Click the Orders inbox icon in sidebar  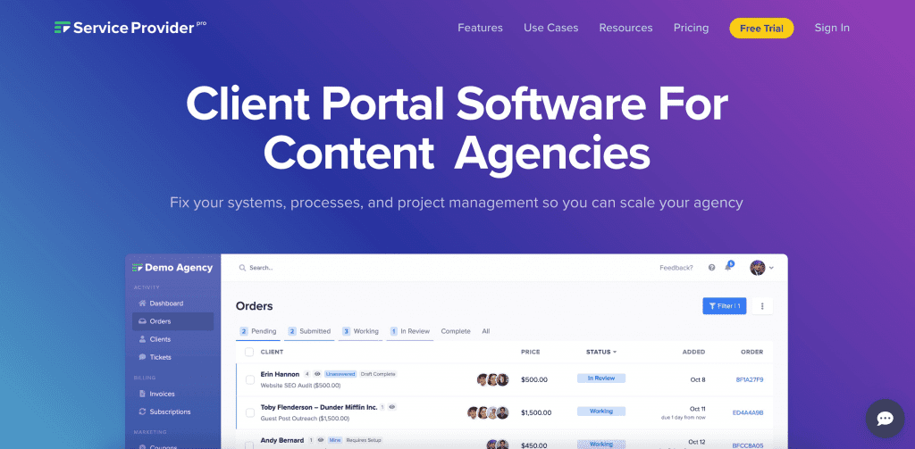pyautogui.click(x=142, y=321)
